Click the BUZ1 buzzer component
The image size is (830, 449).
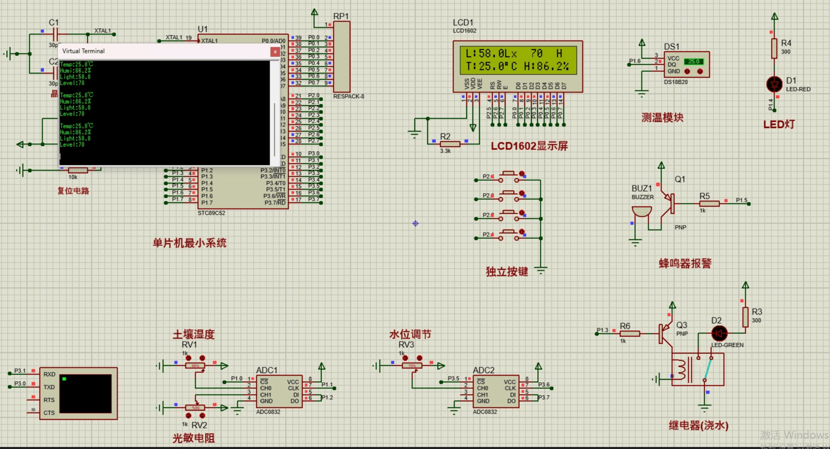coord(642,212)
